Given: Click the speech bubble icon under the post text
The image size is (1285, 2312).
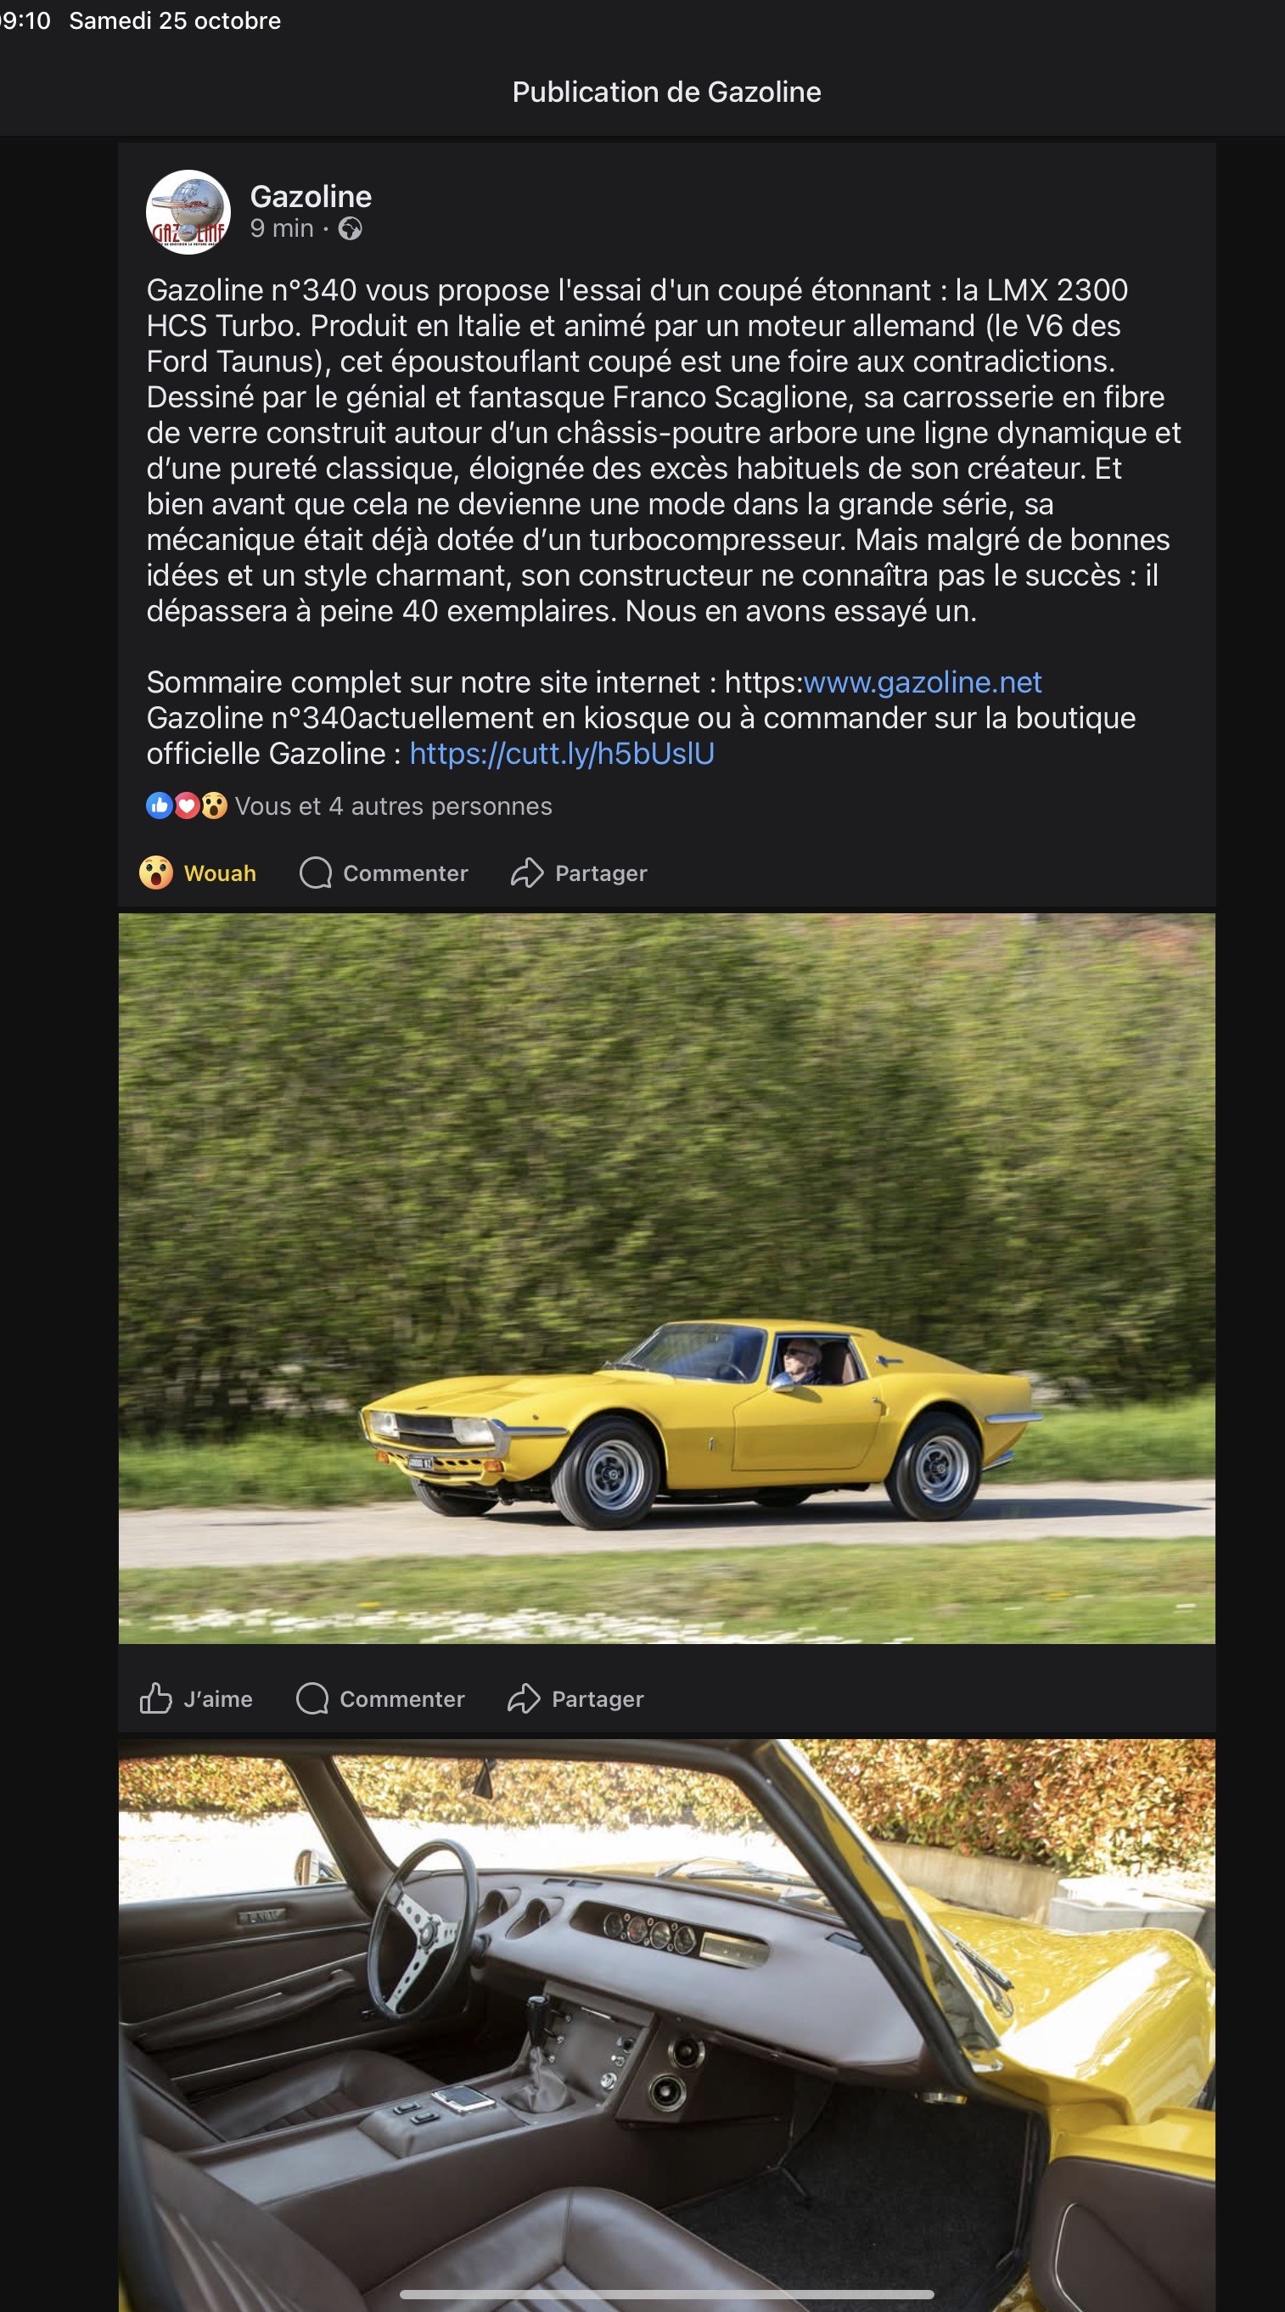Looking at the screenshot, I should pyautogui.click(x=316, y=873).
